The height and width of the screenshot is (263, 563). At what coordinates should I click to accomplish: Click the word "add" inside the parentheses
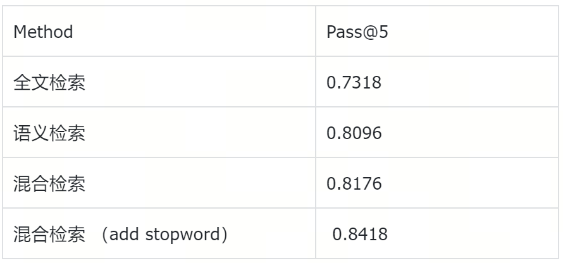(124, 234)
